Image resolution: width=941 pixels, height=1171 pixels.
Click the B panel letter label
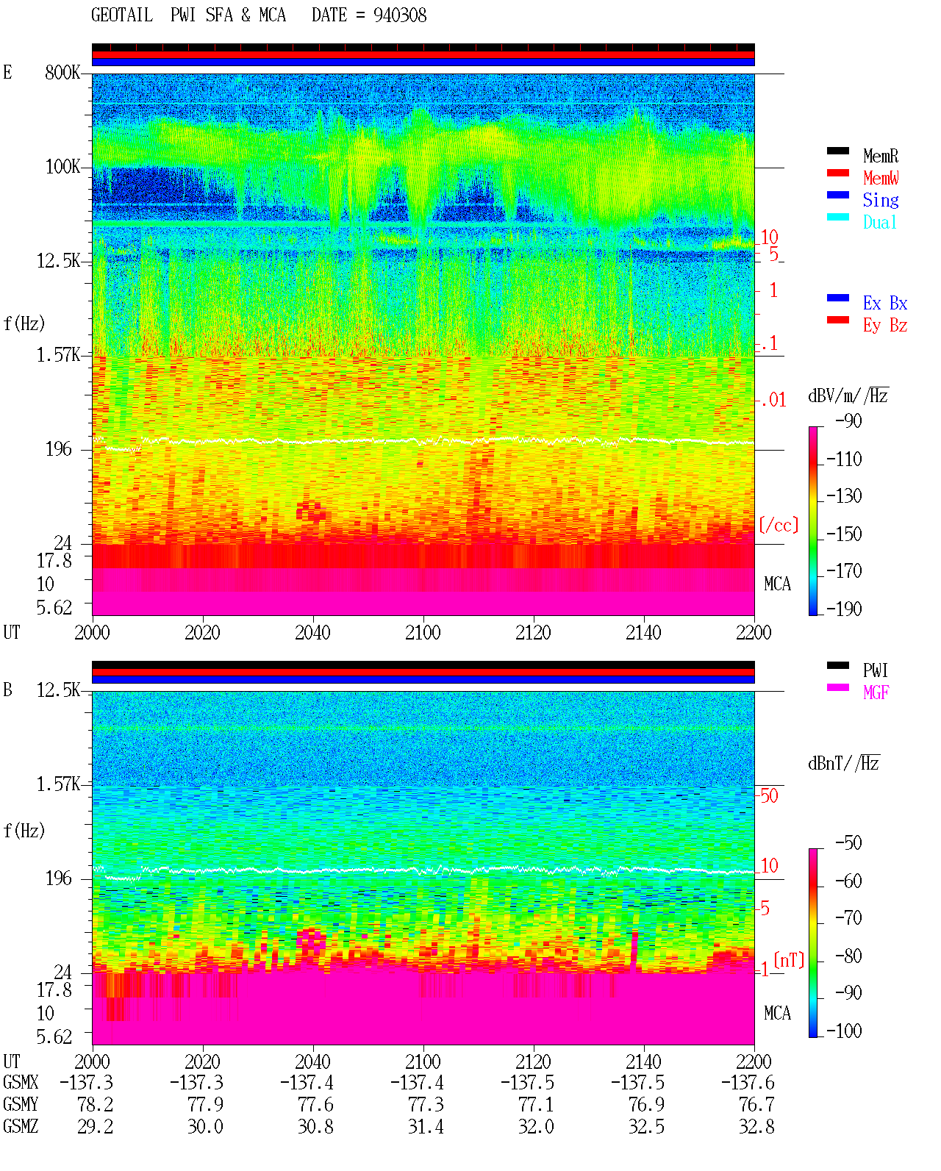click(7, 690)
